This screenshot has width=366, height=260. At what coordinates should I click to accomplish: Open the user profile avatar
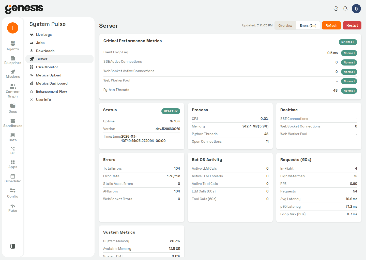pyautogui.click(x=356, y=9)
